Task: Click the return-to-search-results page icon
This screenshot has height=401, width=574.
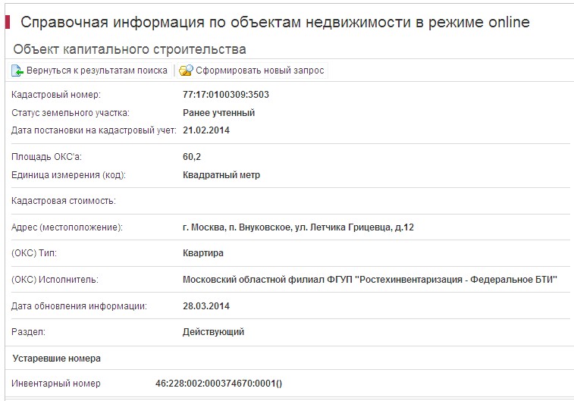Action: (x=17, y=70)
